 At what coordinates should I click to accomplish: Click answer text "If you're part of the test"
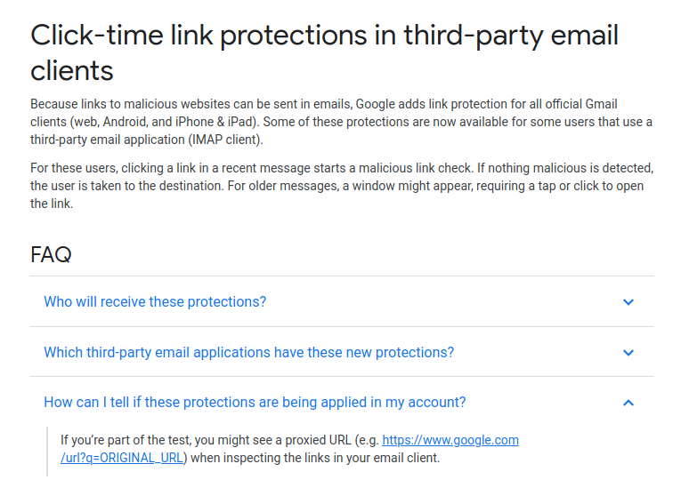point(134,440)
